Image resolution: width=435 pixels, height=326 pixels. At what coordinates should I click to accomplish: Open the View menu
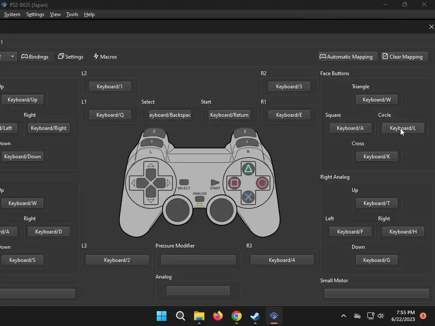[55, 14]
